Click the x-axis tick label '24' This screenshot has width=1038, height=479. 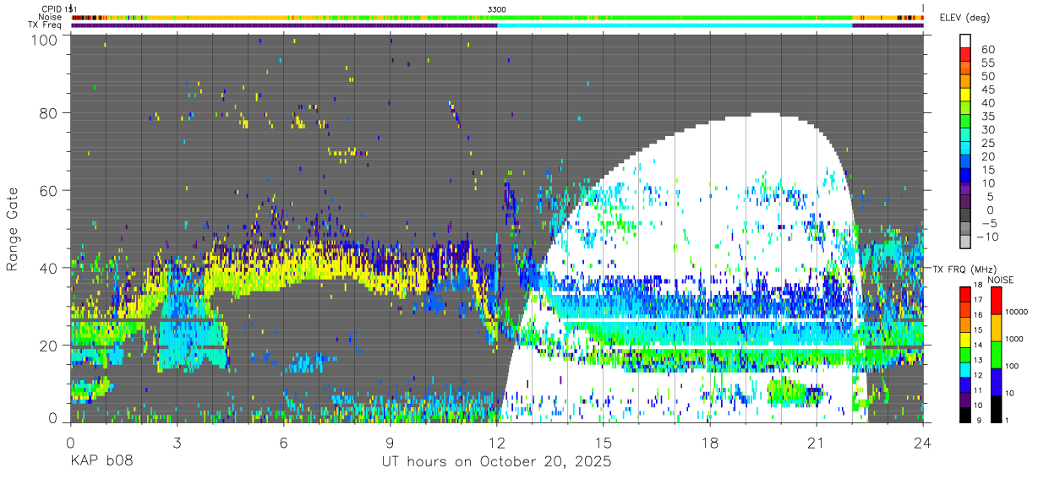coord(923,443)
